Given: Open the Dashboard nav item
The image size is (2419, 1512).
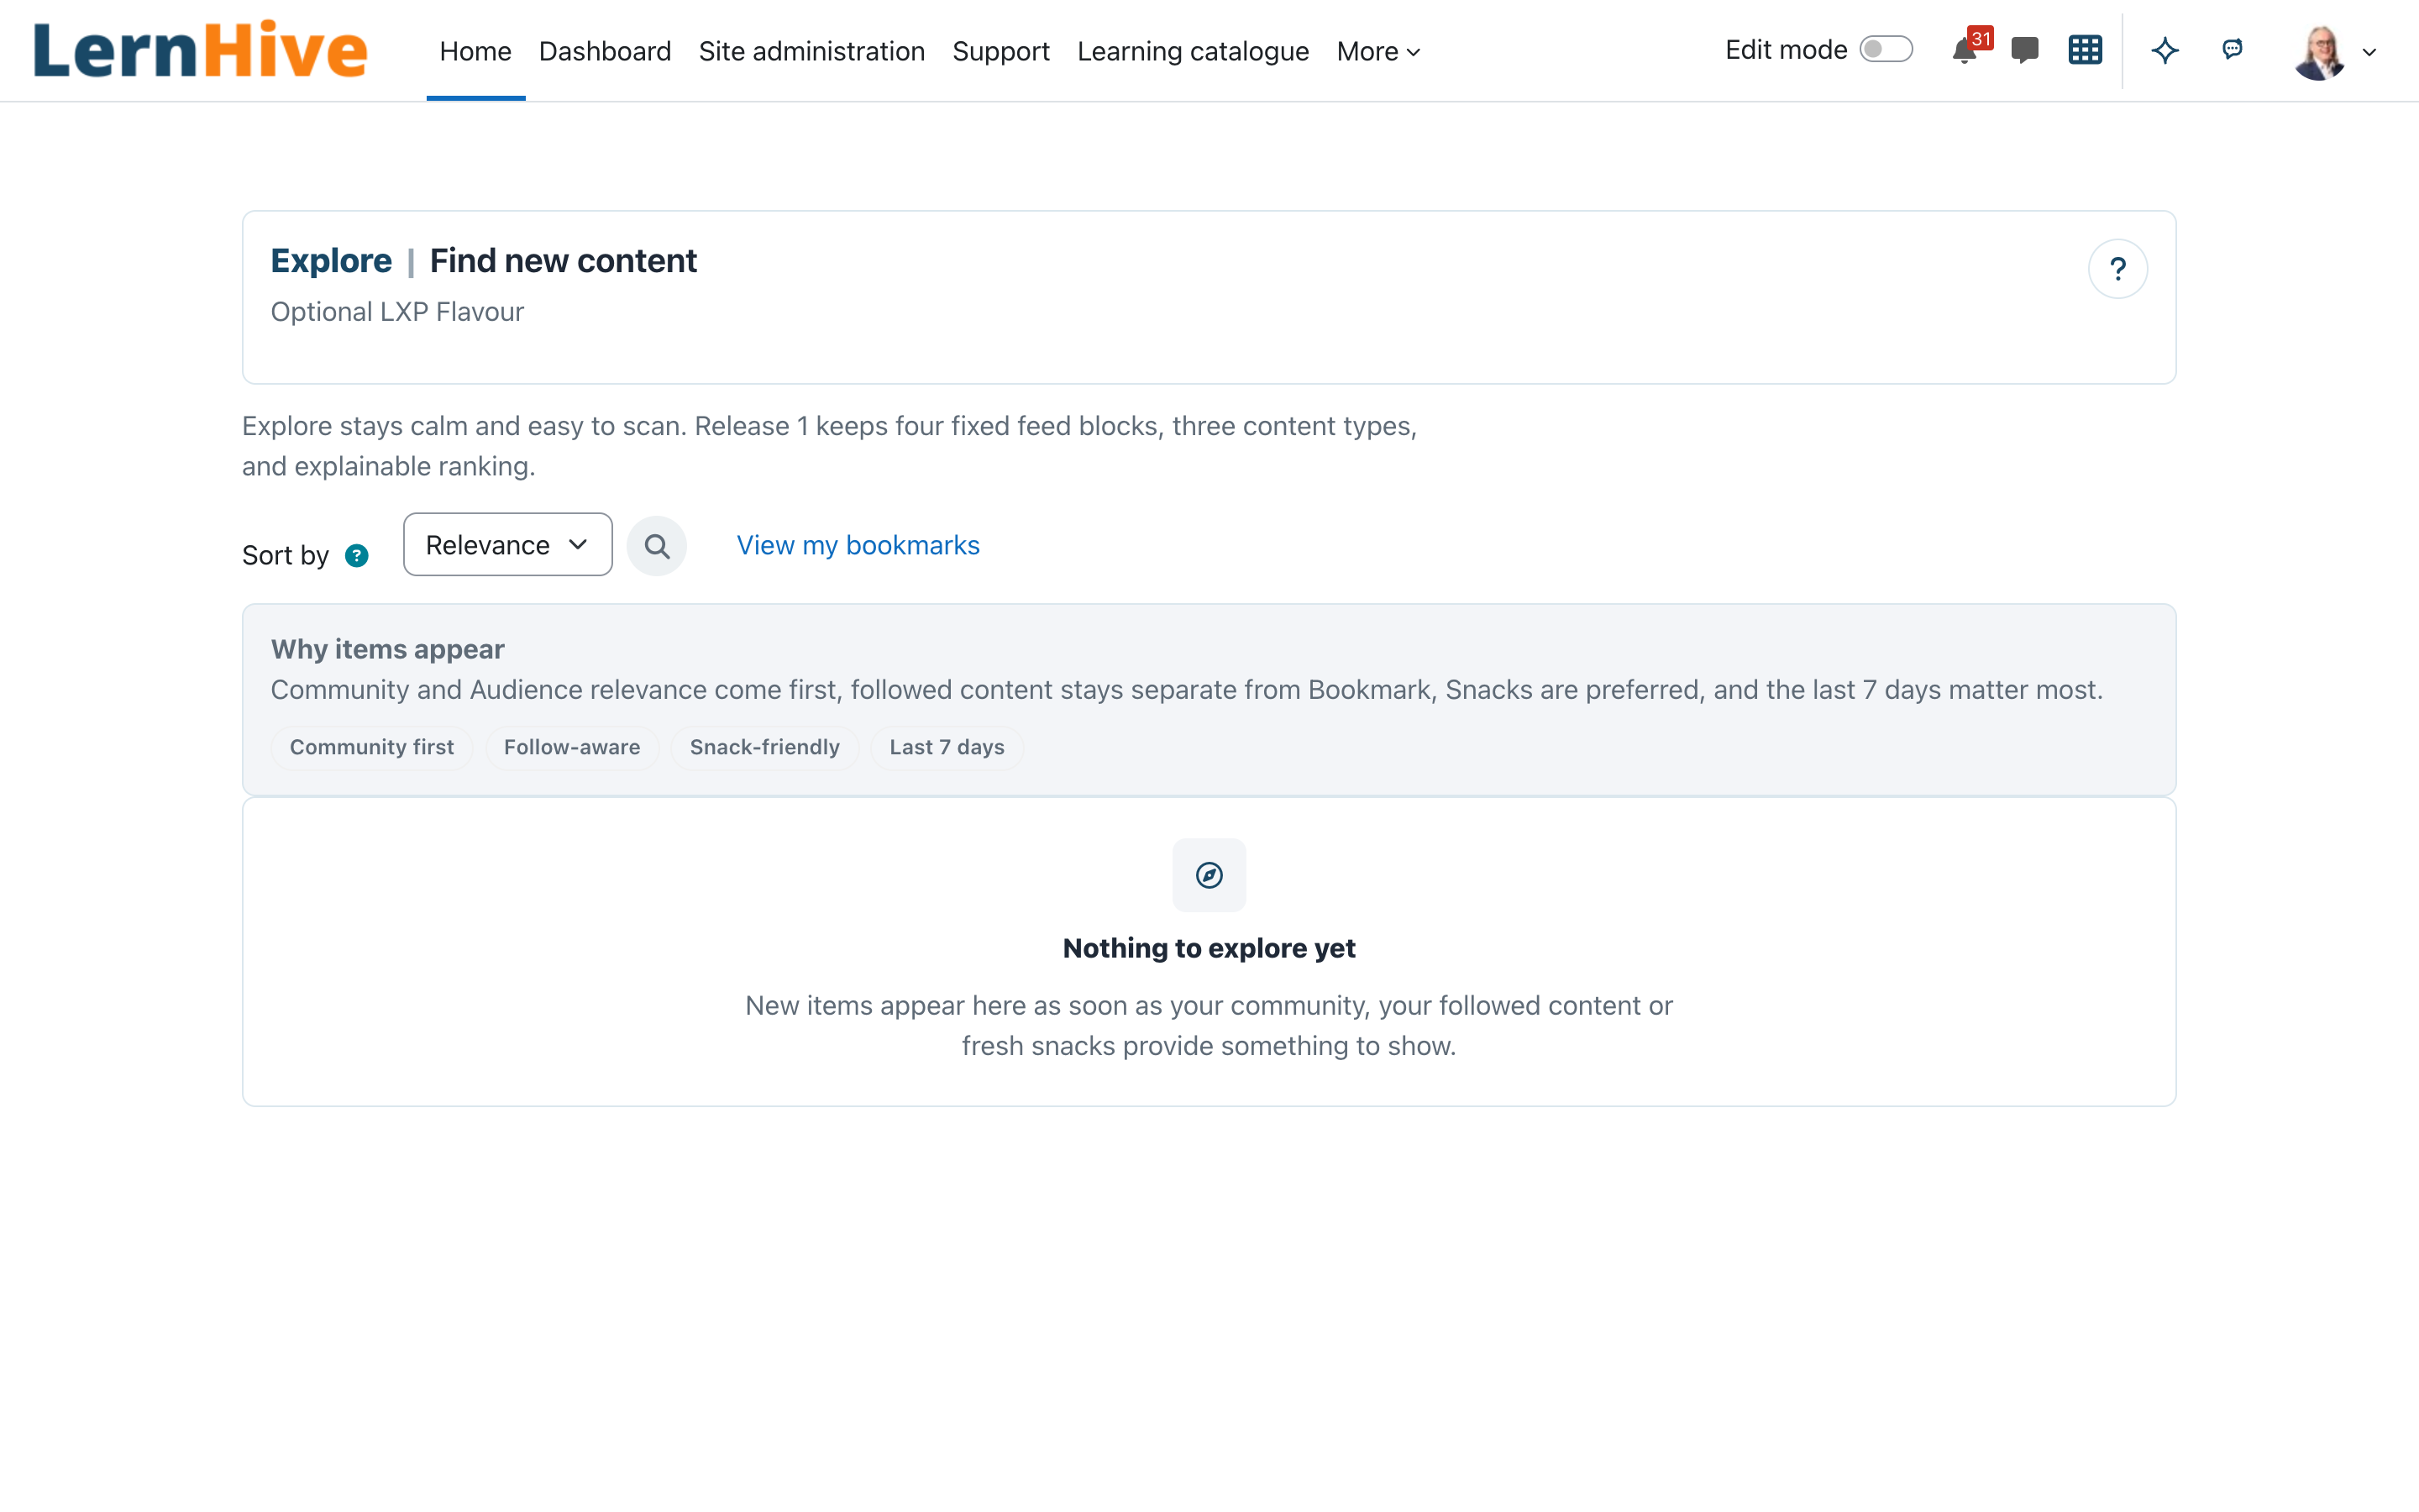Looking at the screenshot, I should pos(605,51).
